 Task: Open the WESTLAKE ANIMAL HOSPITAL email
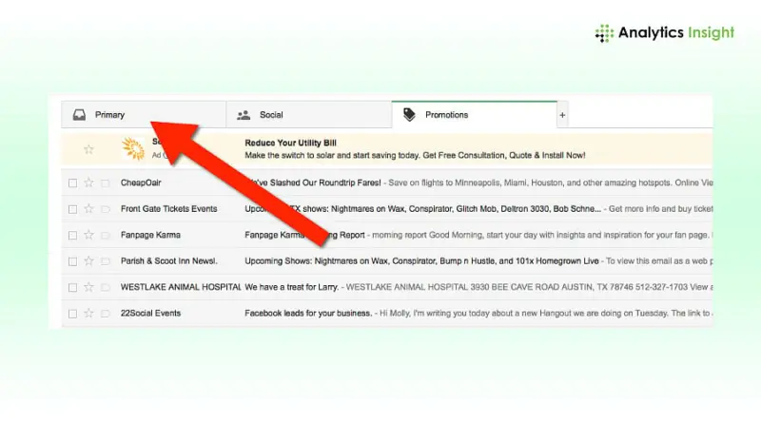[428, 286]
